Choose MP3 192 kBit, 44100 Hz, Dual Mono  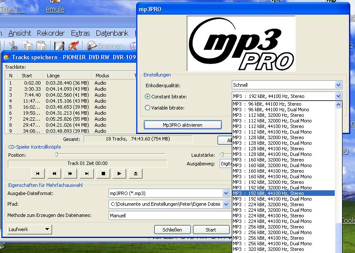click(283, 199)
